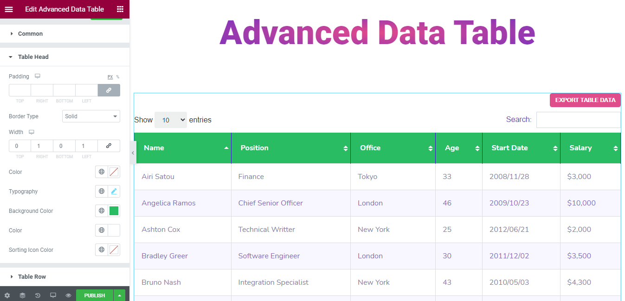Sort table by Position column
Viewport: 625px width, 301px height.
pos(291,148)
